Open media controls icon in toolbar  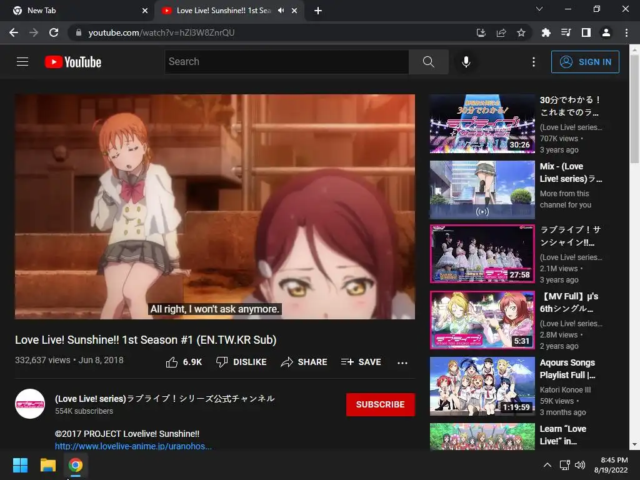pos(566,32)
